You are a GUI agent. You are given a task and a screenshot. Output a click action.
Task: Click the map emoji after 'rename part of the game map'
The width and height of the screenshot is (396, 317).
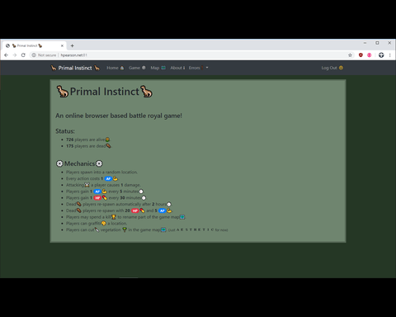[182, 217]
